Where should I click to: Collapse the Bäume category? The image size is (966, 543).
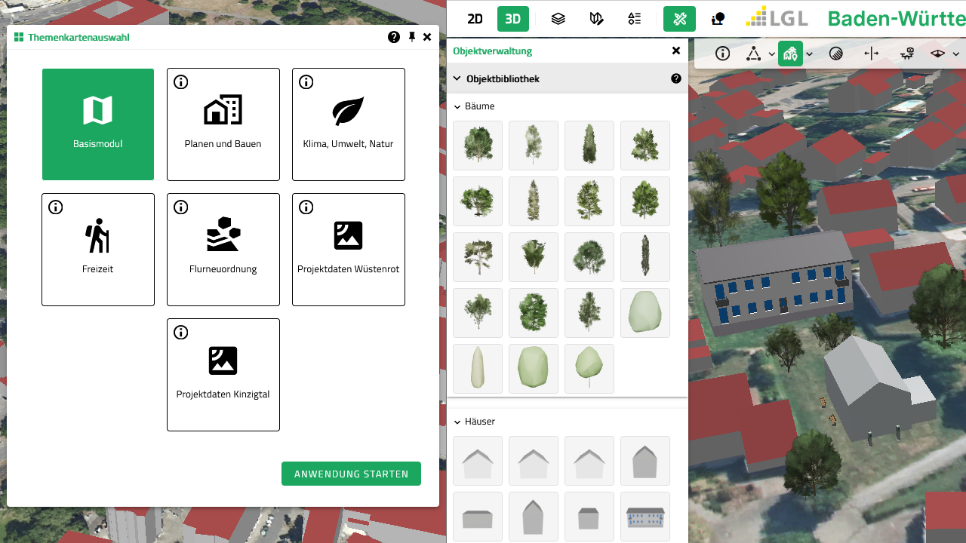(x=457, y=106)
